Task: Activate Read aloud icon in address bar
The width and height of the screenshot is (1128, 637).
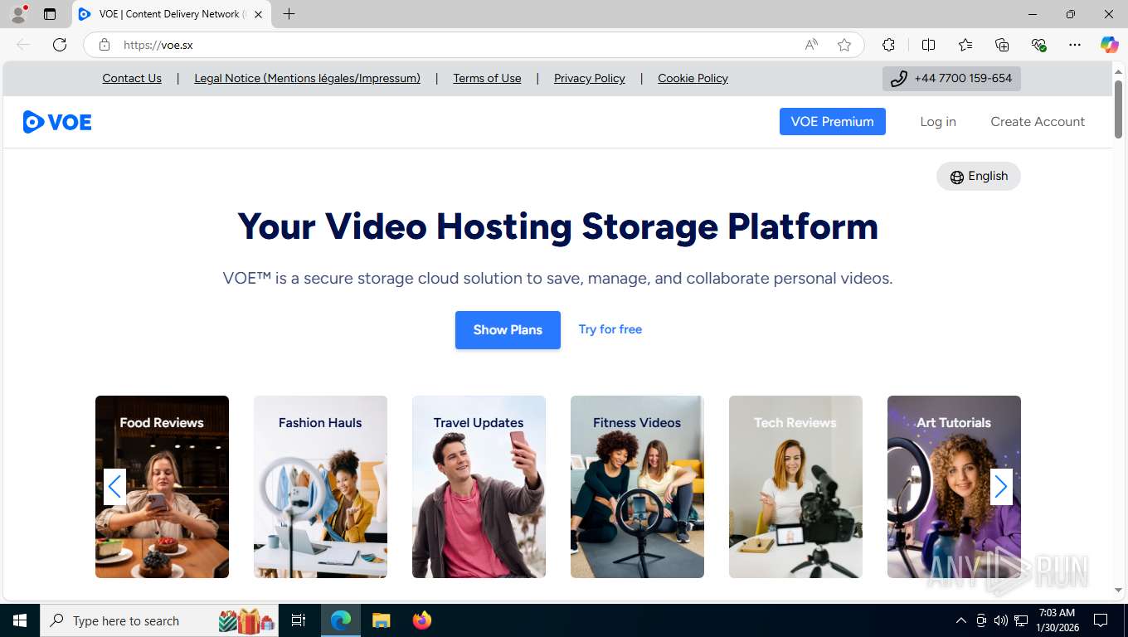Action: (811, 45)
